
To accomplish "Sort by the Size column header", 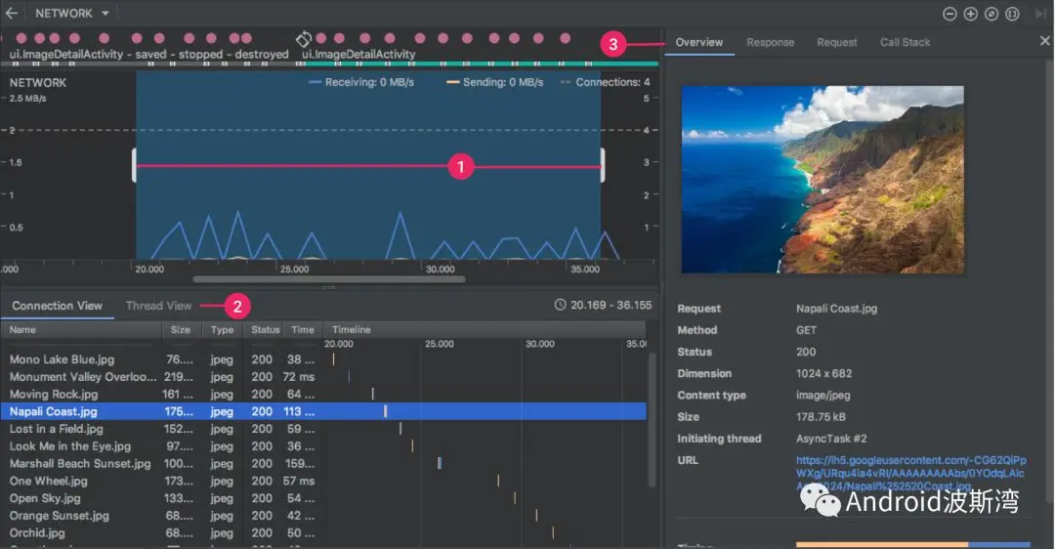I will coord(181,329).
